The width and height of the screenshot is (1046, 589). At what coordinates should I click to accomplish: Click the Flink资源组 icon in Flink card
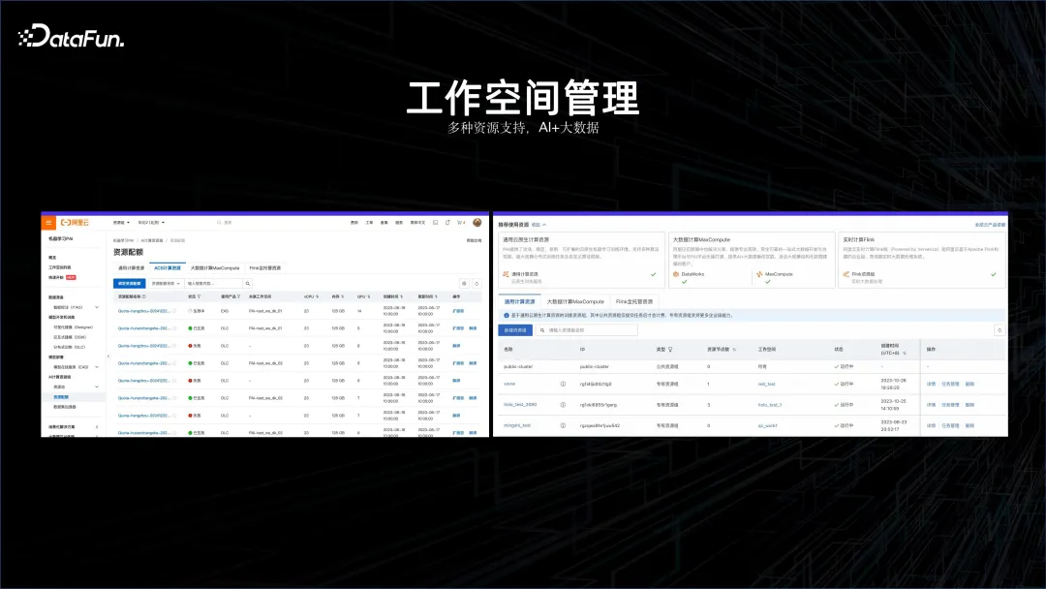coord(846,273)
